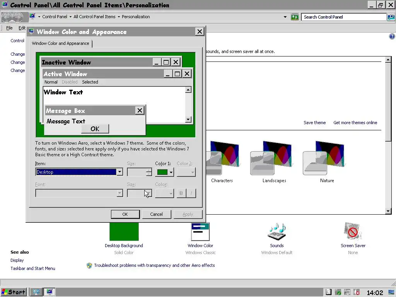Screen dimensions: 396x297
Task: Close the Window Color and Appearance dialog
Action: pos(200,32)
